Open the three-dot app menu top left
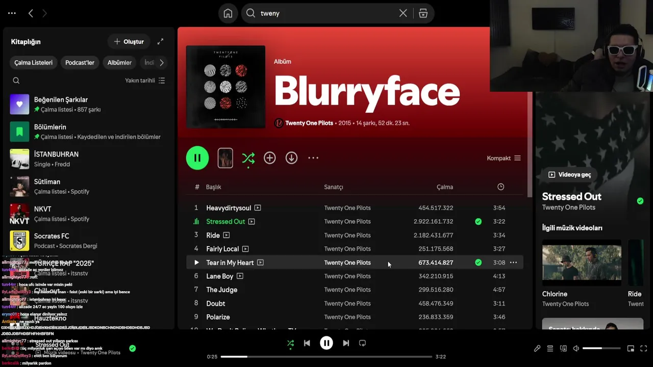 12,13
